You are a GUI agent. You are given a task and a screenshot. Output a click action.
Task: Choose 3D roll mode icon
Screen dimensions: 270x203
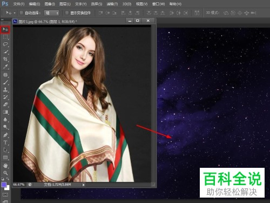[233, 13]
